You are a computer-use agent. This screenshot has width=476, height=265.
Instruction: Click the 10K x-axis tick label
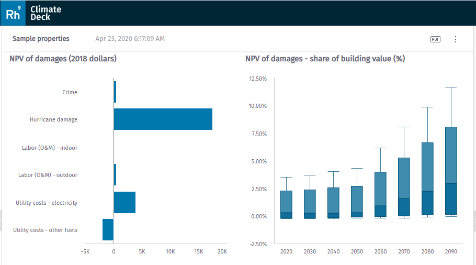(171, 251)
